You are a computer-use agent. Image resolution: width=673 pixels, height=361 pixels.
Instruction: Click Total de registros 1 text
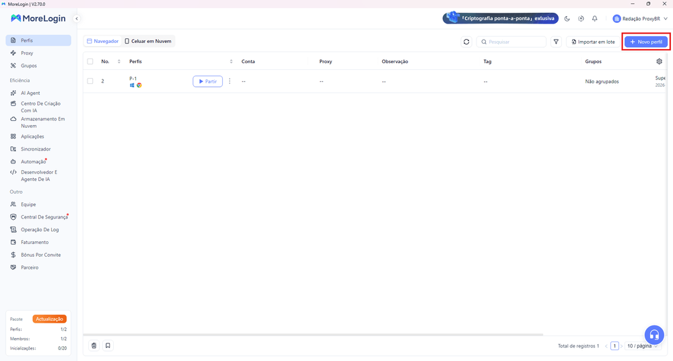[x=578, y=346]
